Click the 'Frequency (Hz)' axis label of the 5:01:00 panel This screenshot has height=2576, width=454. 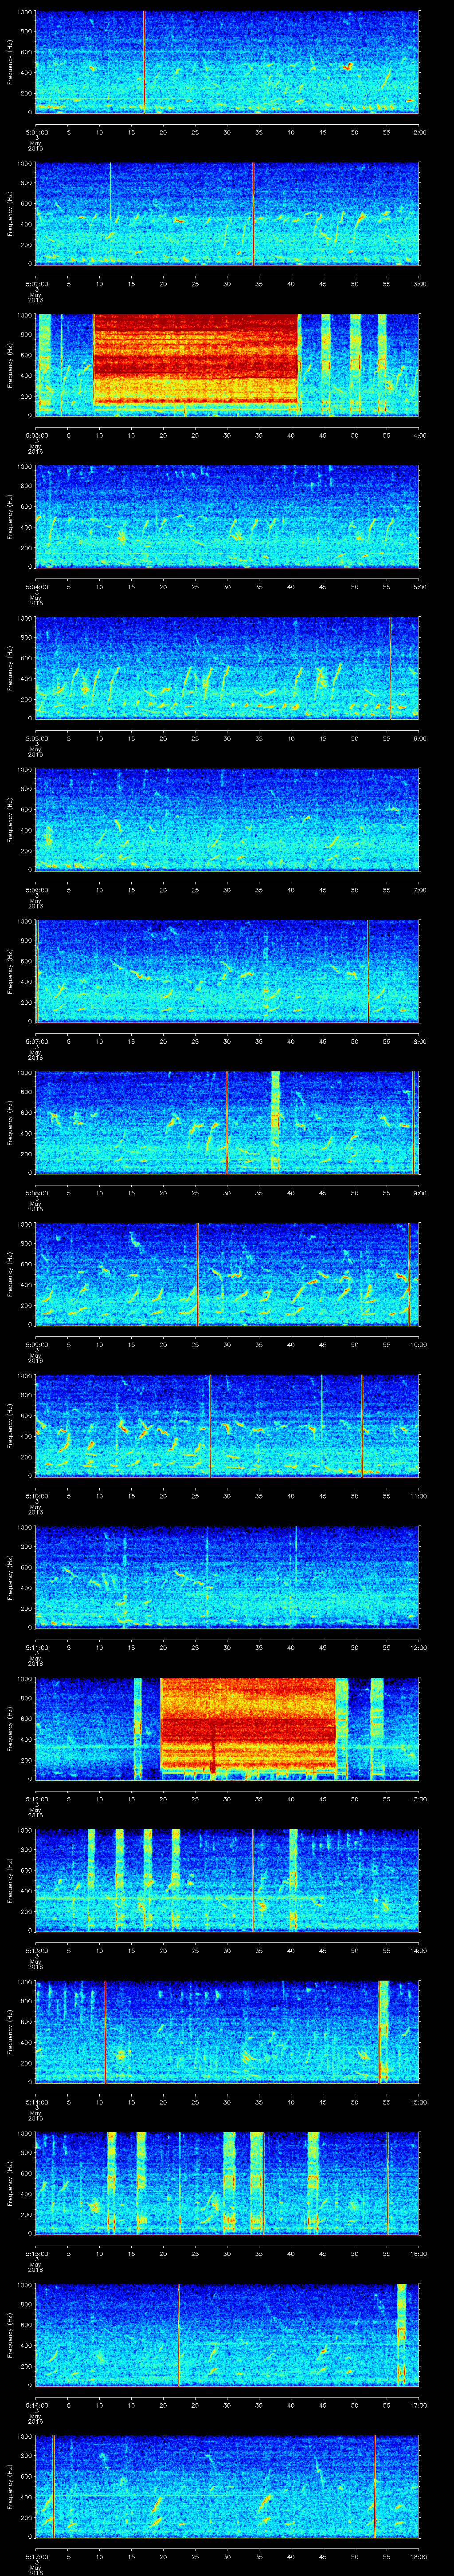(10, 62)
